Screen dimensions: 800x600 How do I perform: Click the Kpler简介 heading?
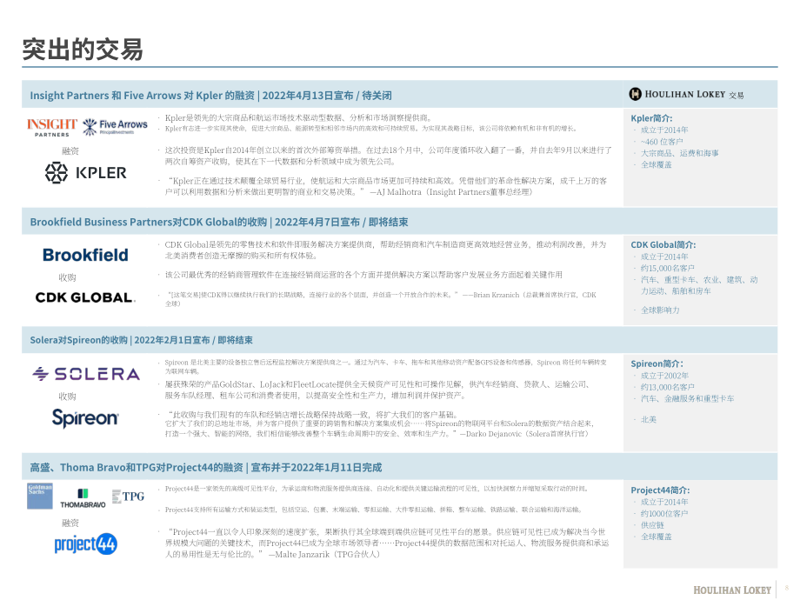[651, 118]
